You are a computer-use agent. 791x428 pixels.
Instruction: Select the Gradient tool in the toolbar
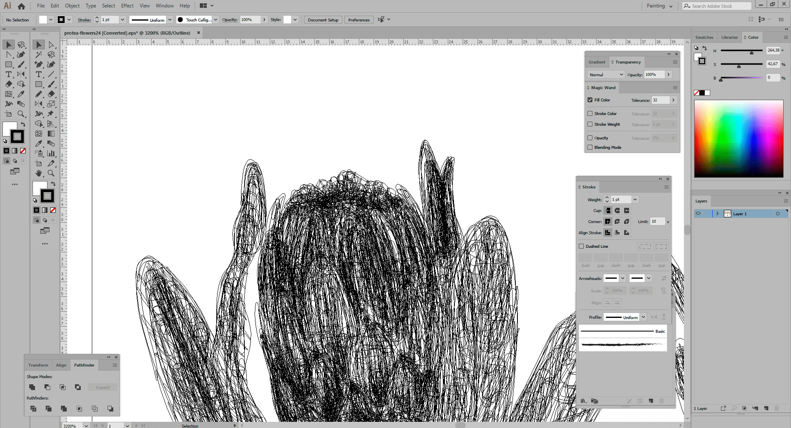(x=51, y=134)
